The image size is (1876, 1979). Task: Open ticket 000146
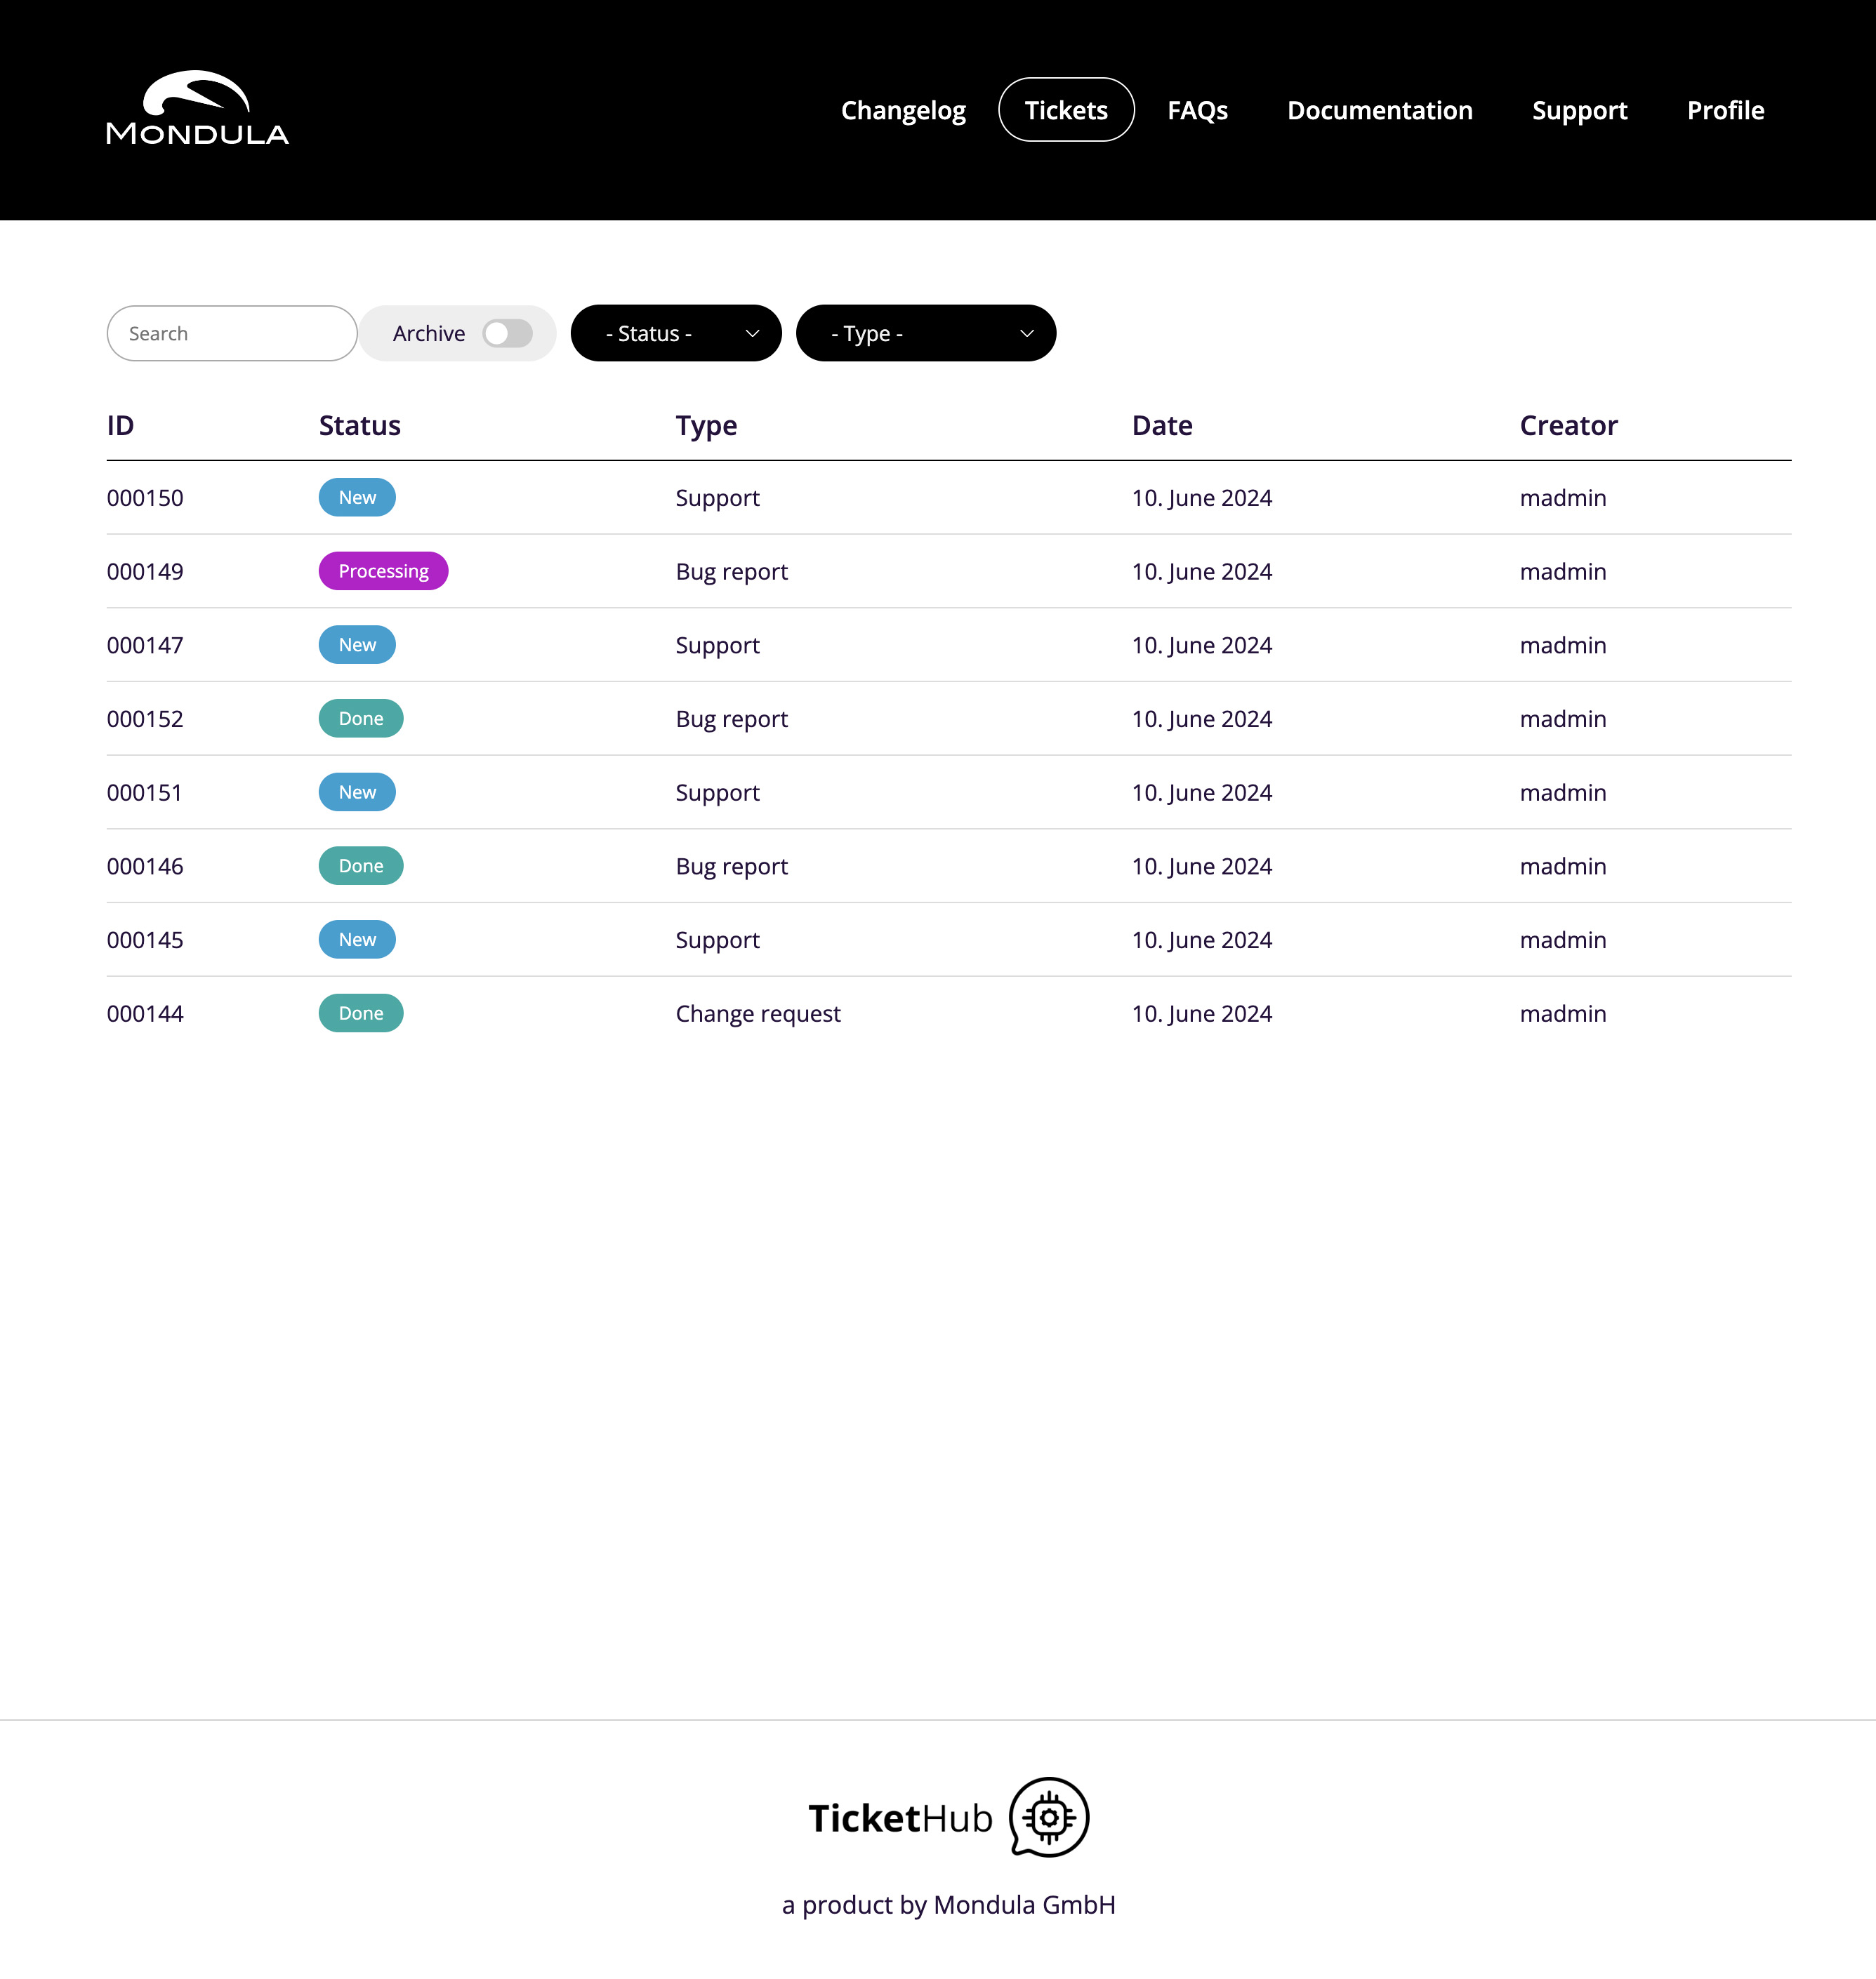(x=949, y=867)
